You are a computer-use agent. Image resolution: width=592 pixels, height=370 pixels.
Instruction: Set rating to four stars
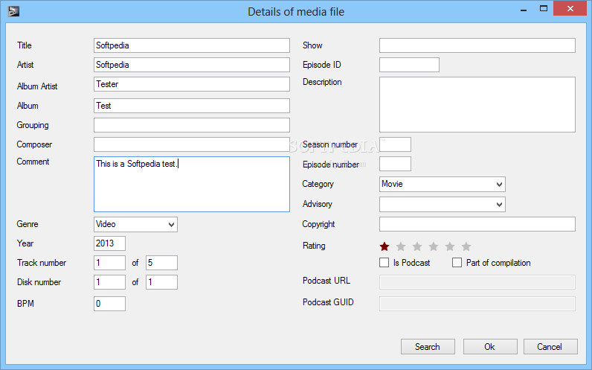pos(434,246)
